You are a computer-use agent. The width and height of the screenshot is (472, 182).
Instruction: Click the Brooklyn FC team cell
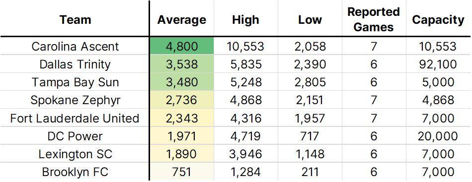coord(75,172)
